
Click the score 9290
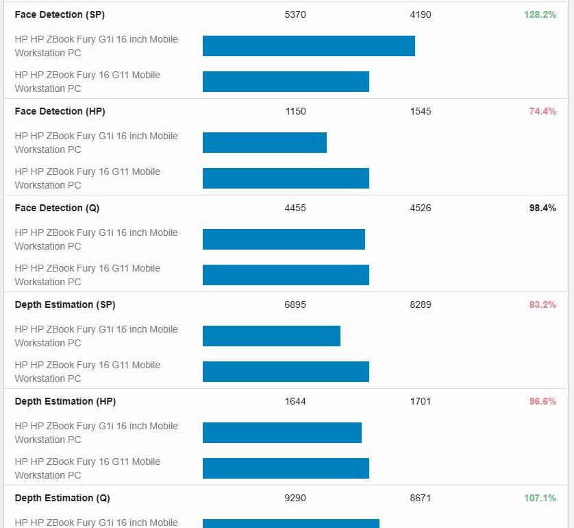(295, 498)
